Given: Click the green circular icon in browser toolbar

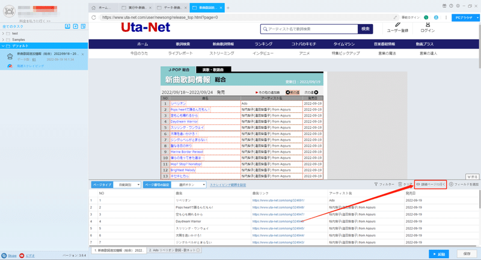Looking at the screenshot, I should pyautogui.click(x=426, y=17).
